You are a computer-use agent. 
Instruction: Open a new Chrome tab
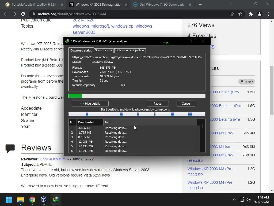(x=200, y=5)
